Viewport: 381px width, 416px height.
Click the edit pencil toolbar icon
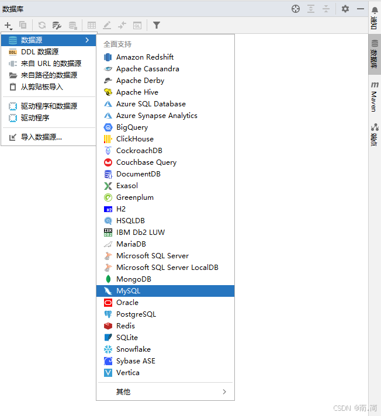coord(107,25)
